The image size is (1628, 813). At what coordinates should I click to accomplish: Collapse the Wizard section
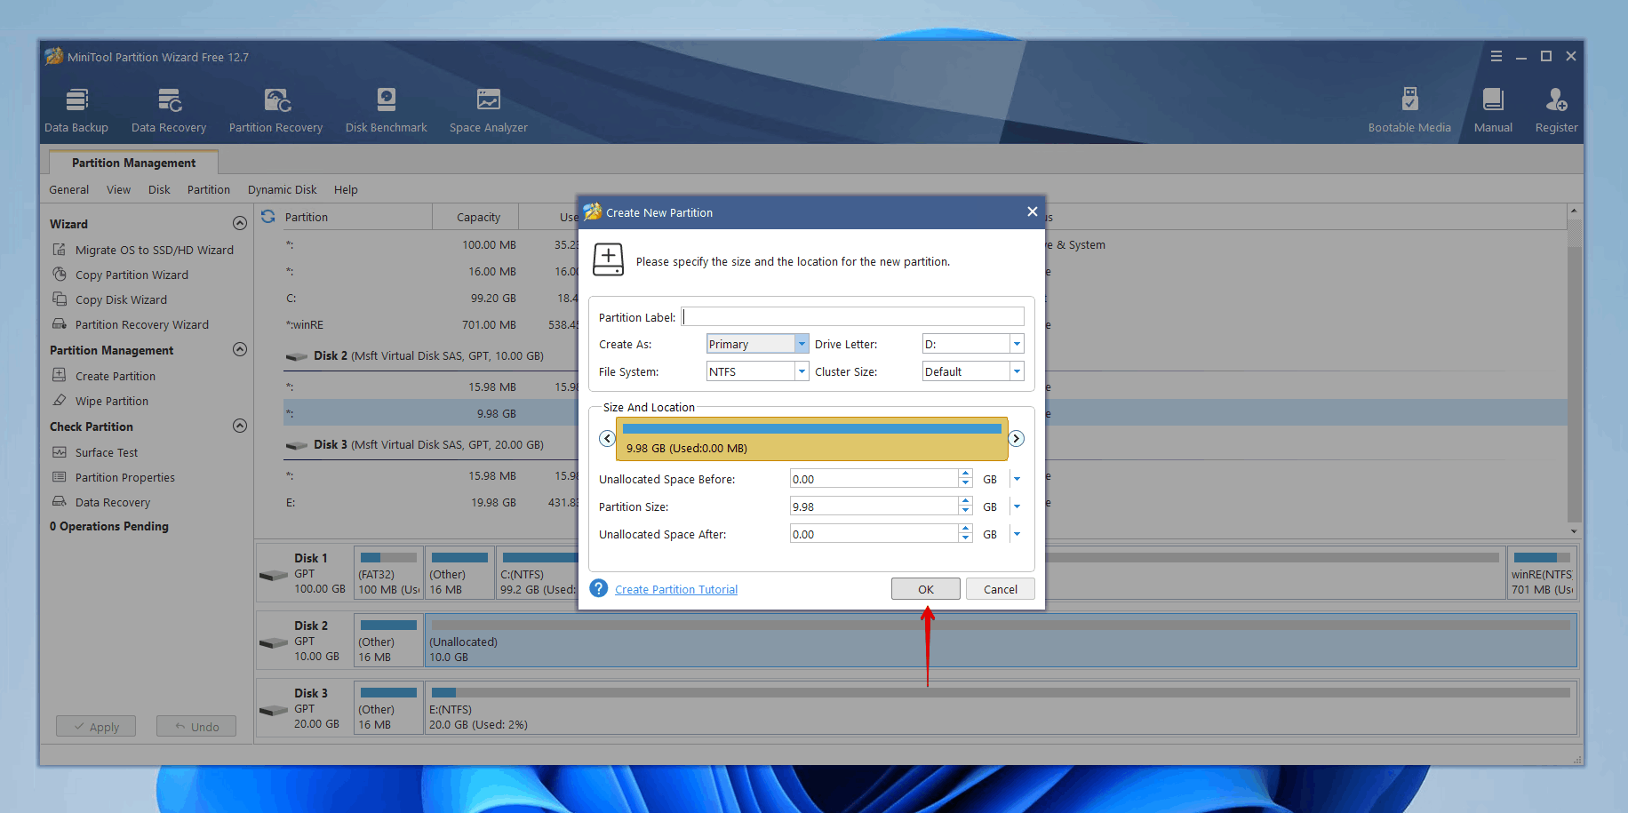240,223
